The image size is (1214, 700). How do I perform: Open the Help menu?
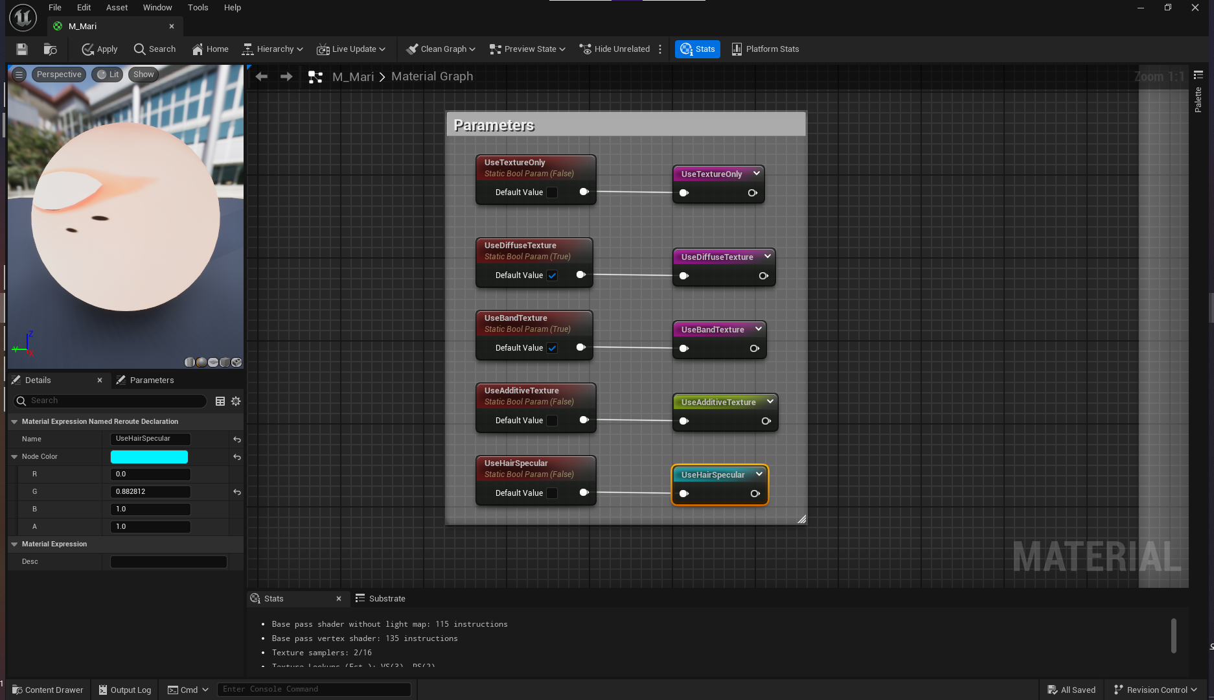coord(232,8)
